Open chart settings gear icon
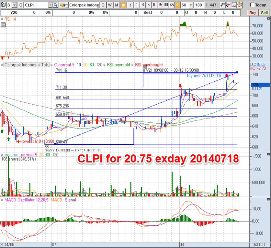The width and height of the screenshot is (271, 248). (240, 5)
